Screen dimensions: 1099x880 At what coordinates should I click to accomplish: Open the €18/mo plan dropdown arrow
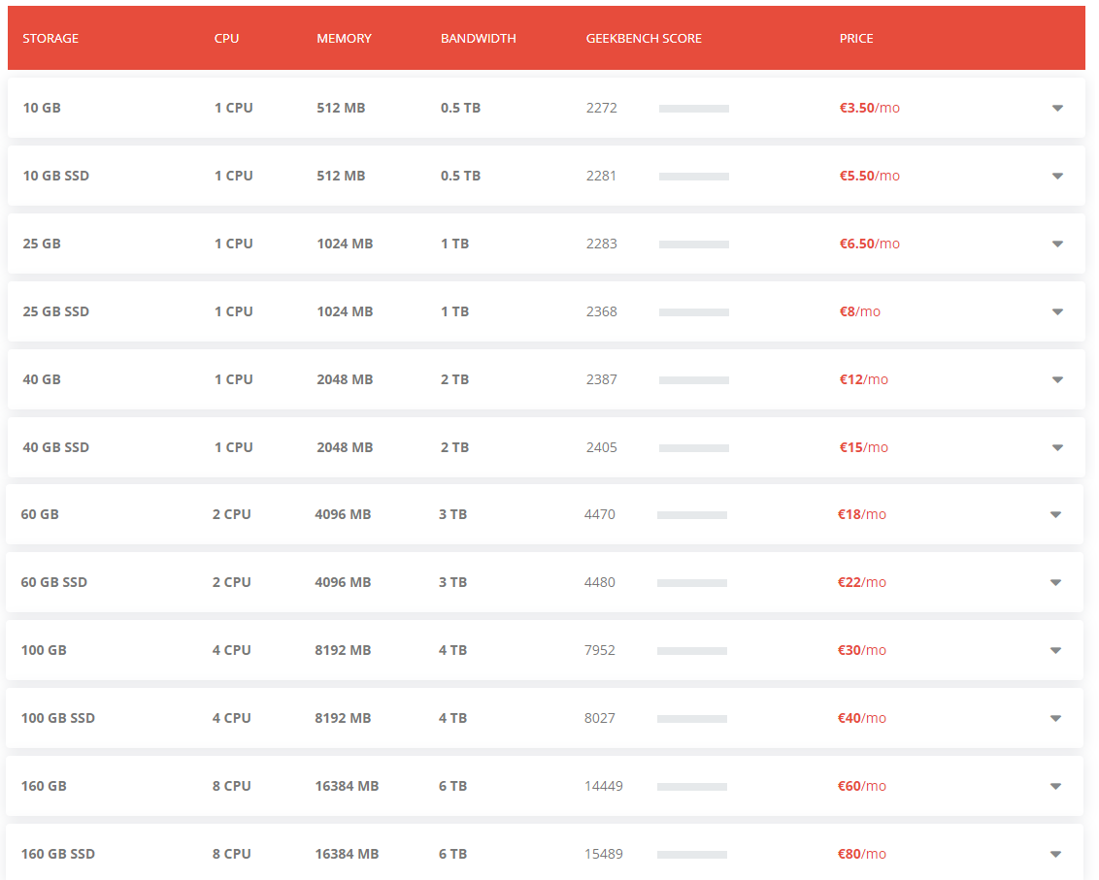1055,514
